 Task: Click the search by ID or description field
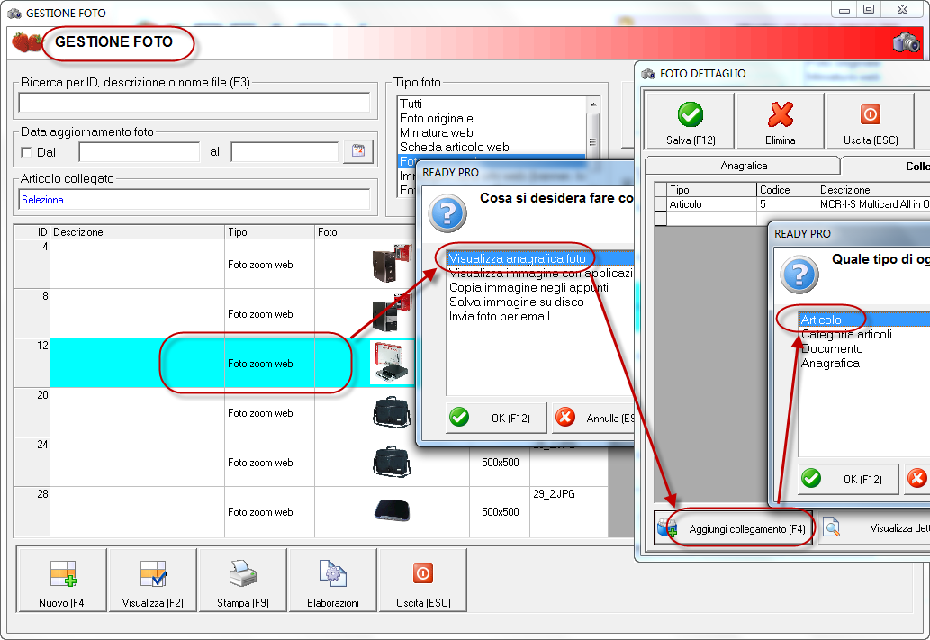point(194,102)
